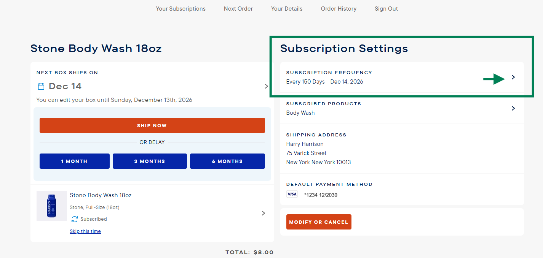Open product details chevron for Stone Body Wash
The width and height of the screenshot is (543, 258).
click(x=263, y=213)
